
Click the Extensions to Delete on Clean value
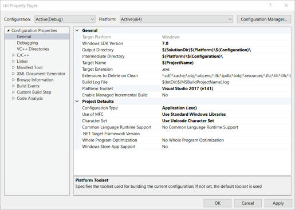pos(226,76)
